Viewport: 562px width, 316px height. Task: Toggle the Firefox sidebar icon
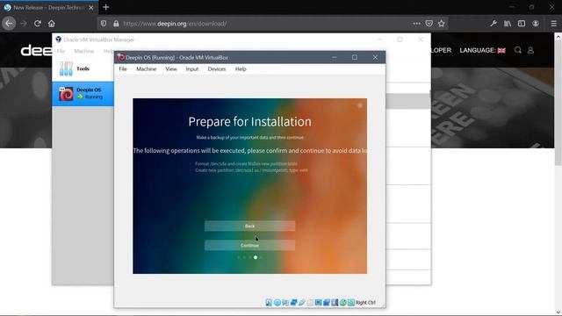tap(522, 24)
